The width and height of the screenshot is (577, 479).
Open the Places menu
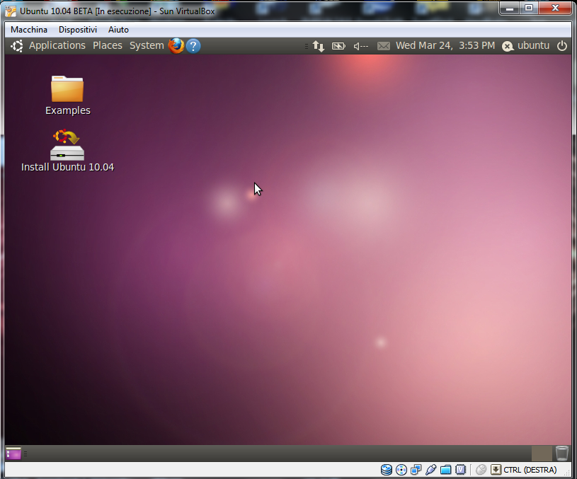[x=108, y=45]
